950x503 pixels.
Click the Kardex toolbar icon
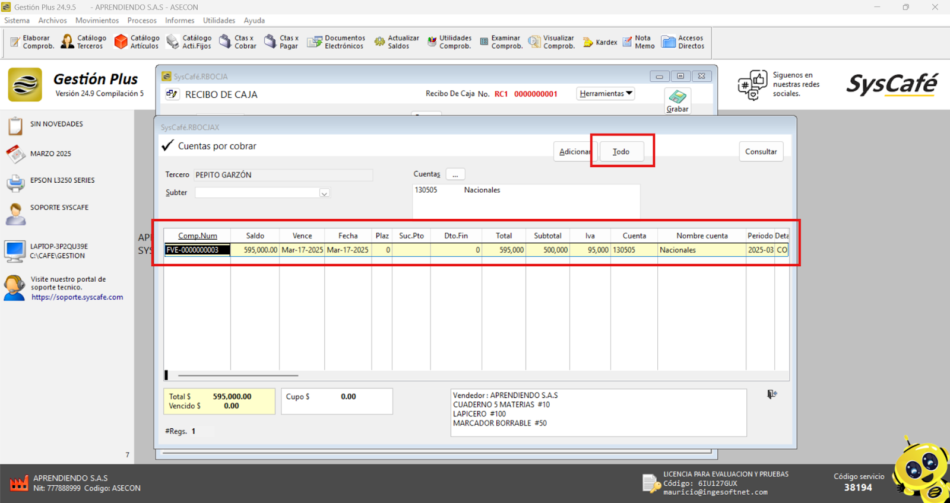(600, 42)
